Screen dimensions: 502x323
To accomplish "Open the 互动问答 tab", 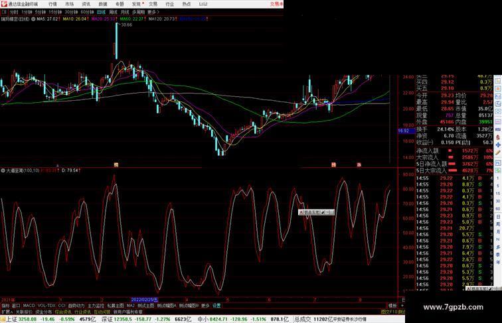I will (102, 312).
